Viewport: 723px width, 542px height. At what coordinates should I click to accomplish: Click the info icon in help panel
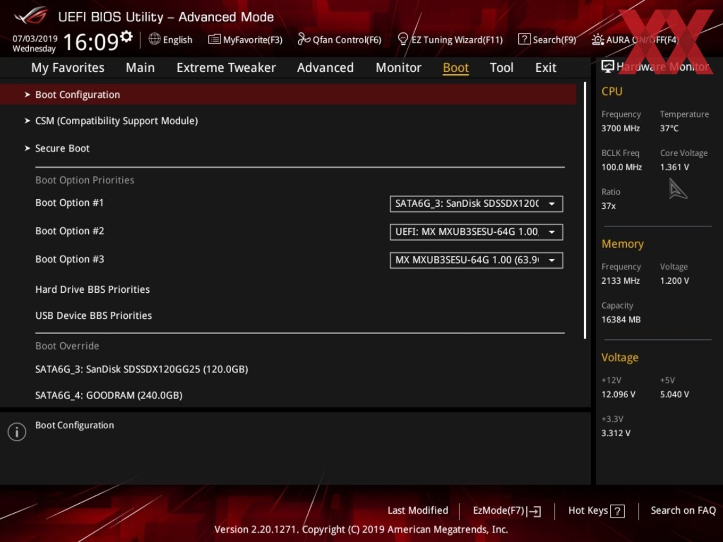[17, 431]
